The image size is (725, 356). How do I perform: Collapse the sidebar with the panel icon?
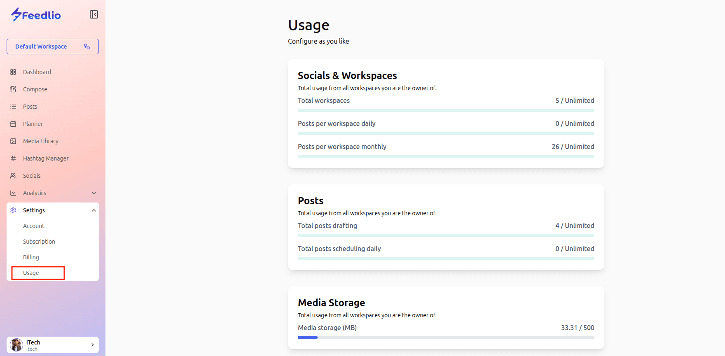pyautogui.click(x=94, y=14)
